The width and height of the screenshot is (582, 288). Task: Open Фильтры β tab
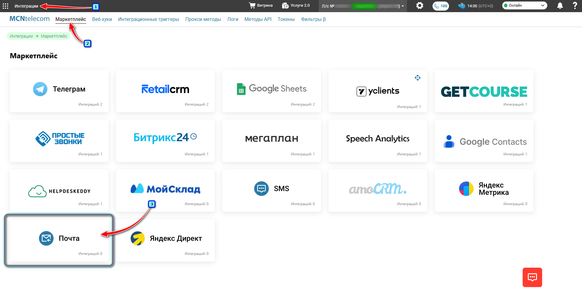pyautogui.click(x=313, y=19)
